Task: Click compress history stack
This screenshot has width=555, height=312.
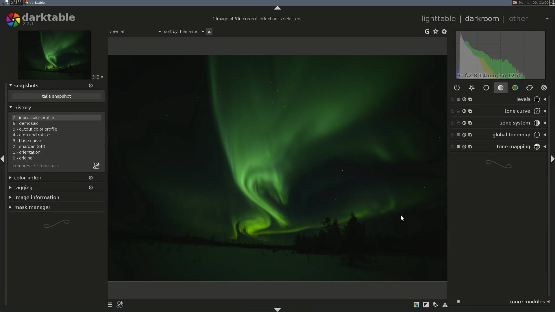Action: [36, 166]
